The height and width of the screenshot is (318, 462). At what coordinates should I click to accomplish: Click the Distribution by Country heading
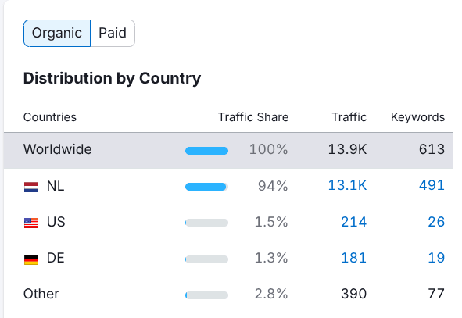coord(112,78)
